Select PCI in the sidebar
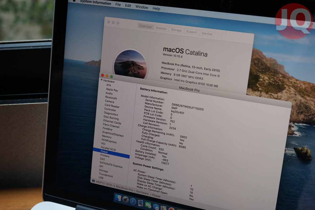This screenshot has height=210, width=315. click(x=103, y=144)
